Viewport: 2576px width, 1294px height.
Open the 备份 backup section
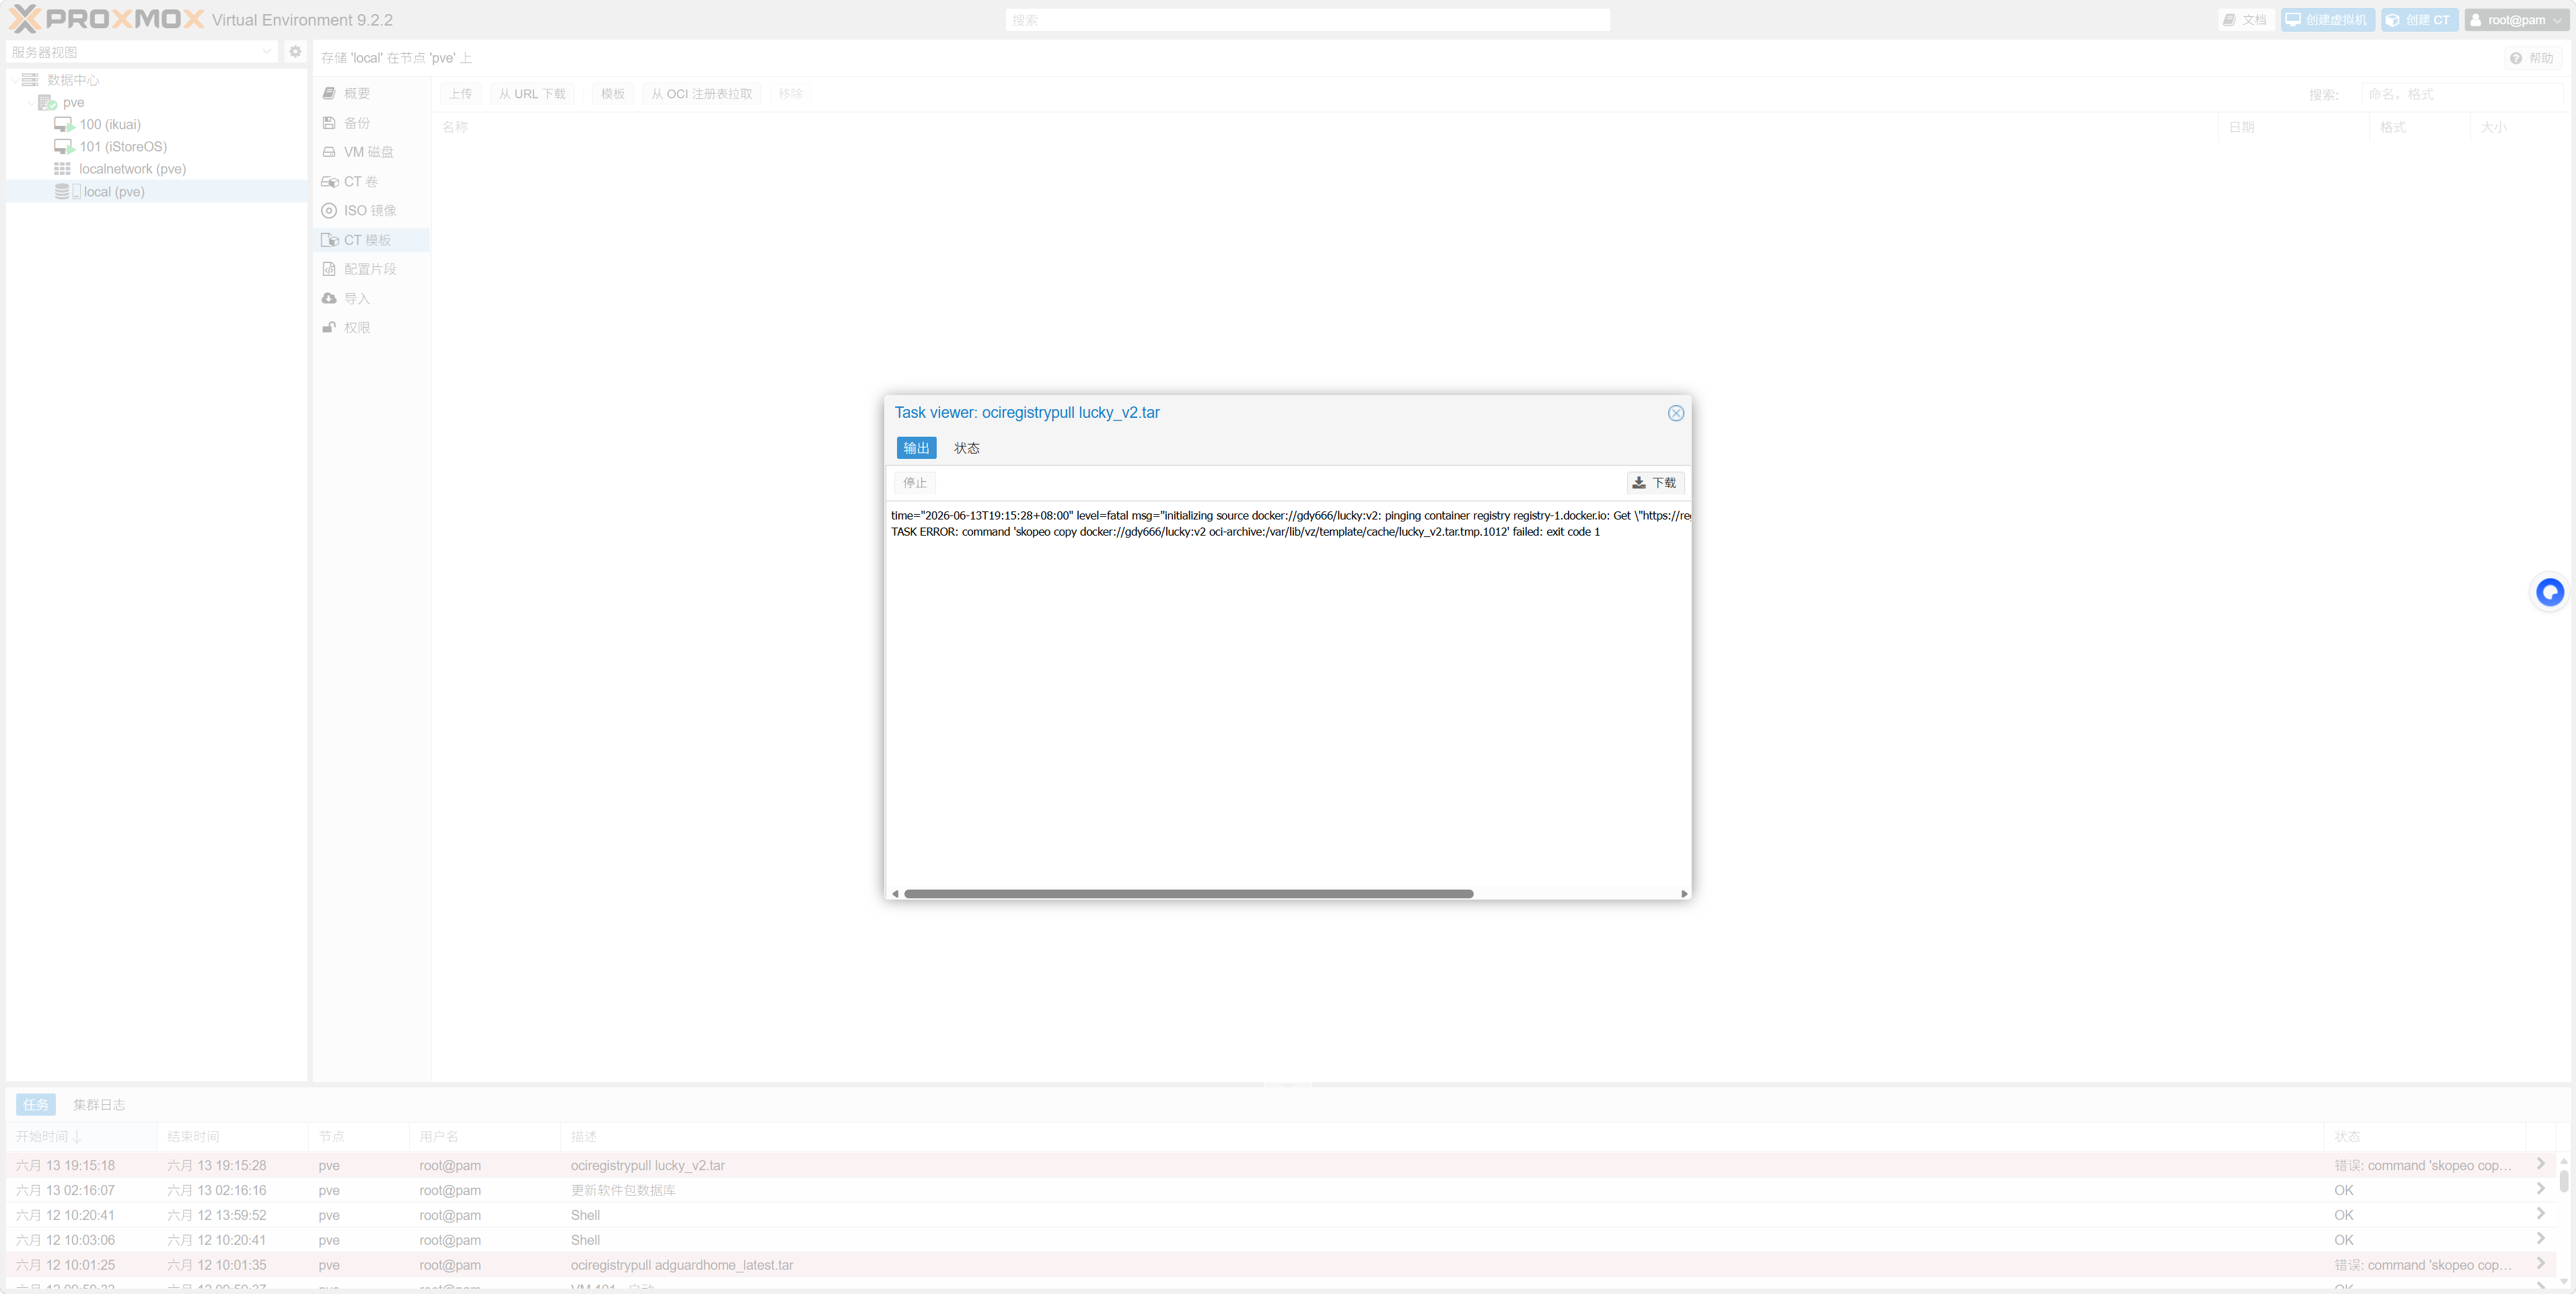click(371, 123)
